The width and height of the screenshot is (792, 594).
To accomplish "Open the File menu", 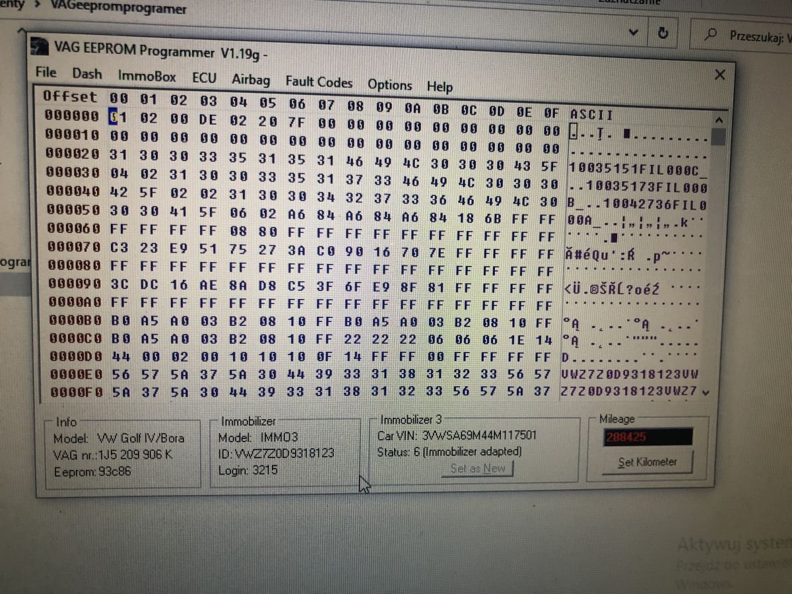I will coord(46,73).
